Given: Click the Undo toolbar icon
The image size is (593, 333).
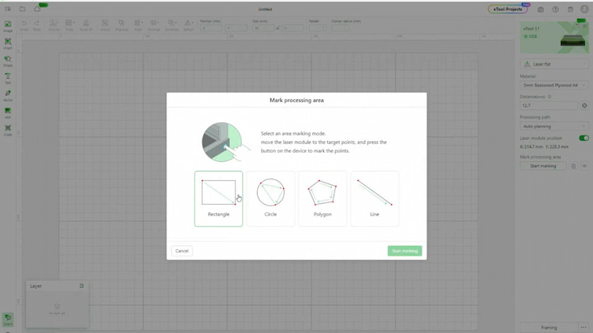Looking at the screenshot, I should coord(24,25).
